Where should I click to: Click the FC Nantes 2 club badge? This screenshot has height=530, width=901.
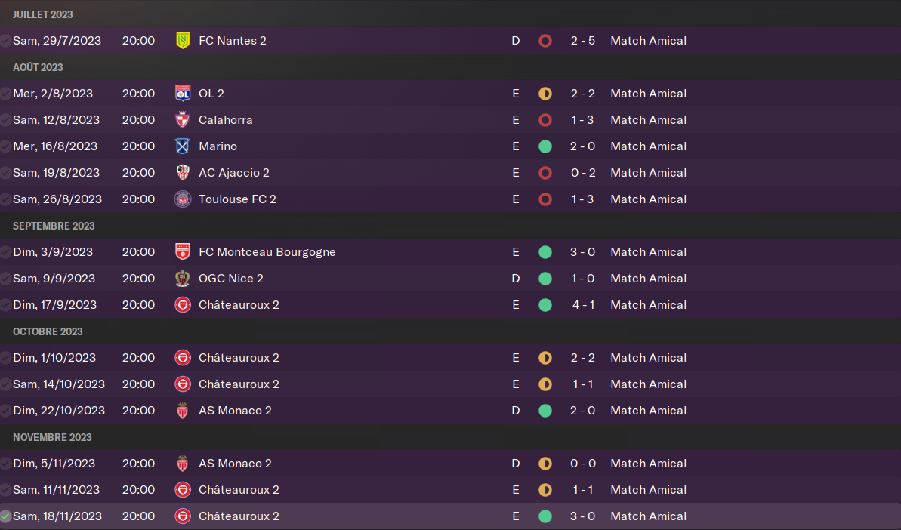pos(182,41)
